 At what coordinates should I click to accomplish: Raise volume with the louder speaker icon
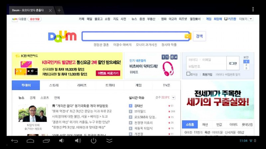[x=78, y=140]
